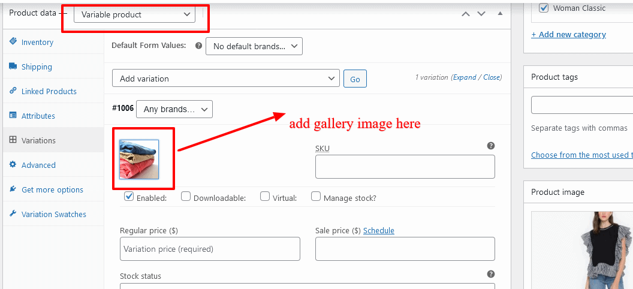Open the Get more options tab
Screen dimensions: 633x289
point(53,189)
